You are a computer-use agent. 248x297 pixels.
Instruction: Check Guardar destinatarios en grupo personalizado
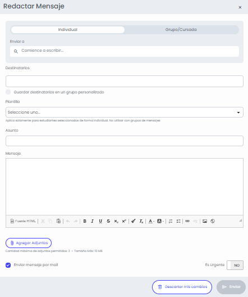(x=8, y=92)
